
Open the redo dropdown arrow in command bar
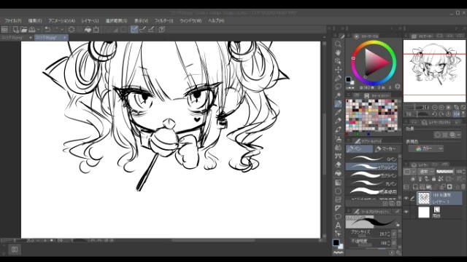click(x=62, y=29)
